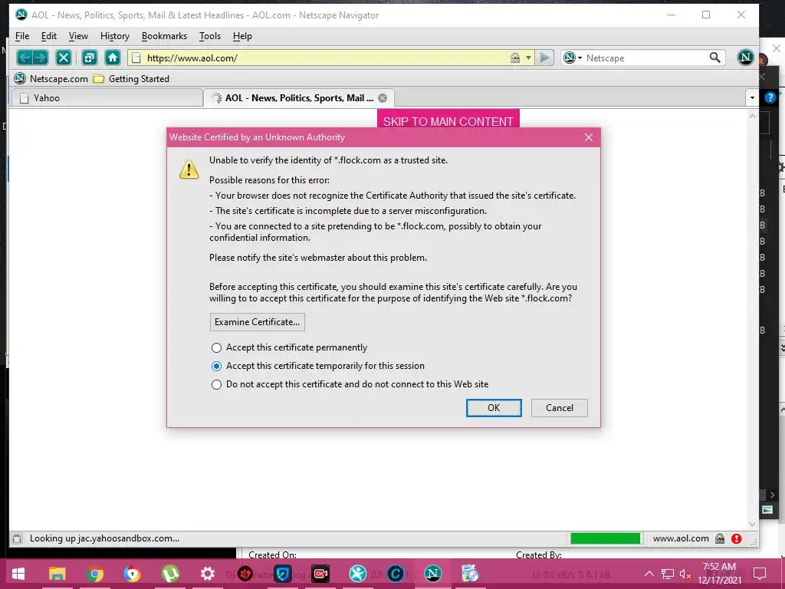Switch to the Yahoo tab
Screen dimensions: 785x589
[x=107, y=98]
